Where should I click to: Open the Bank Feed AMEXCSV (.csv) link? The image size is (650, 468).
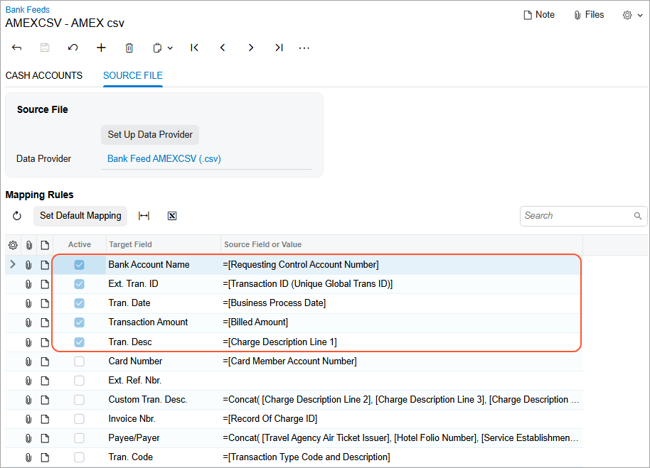(164, 158)
